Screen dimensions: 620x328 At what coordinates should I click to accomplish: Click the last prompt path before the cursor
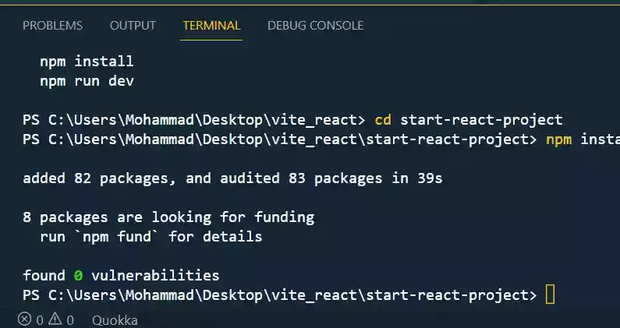click(280, 294)
